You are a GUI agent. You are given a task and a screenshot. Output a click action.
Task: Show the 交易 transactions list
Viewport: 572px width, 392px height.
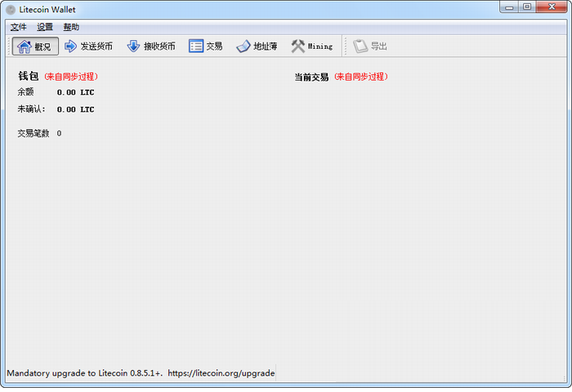point(206,47)
